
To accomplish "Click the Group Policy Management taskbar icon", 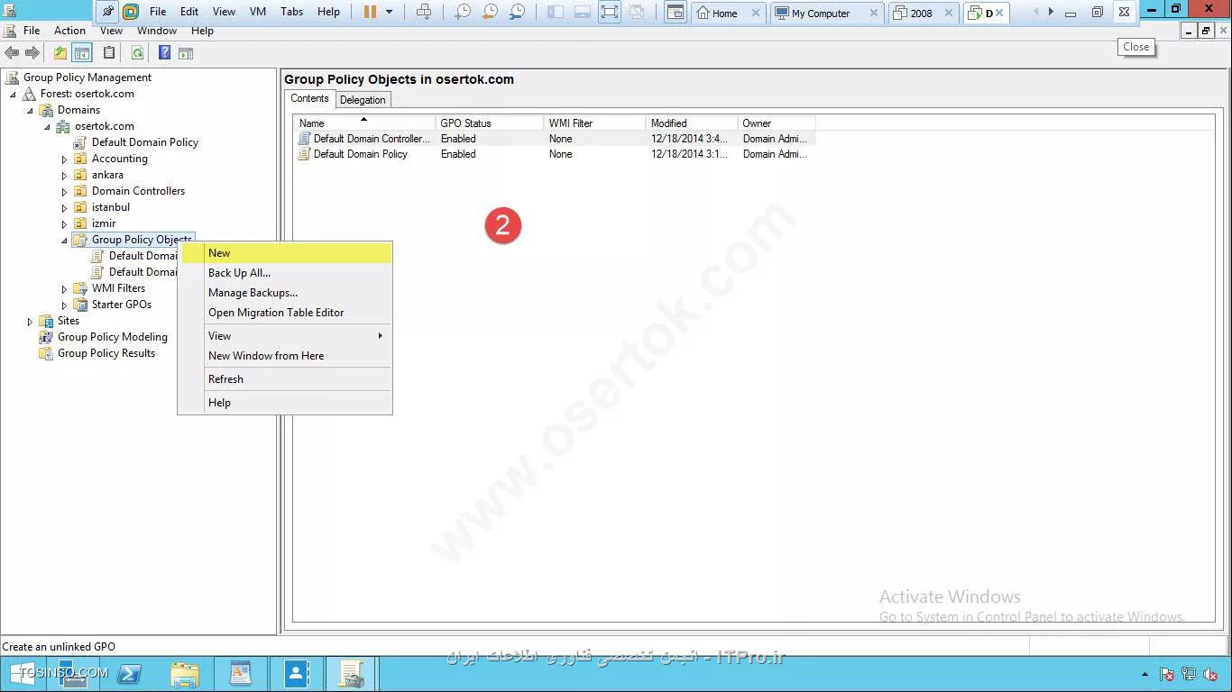I will click(351, 673).
